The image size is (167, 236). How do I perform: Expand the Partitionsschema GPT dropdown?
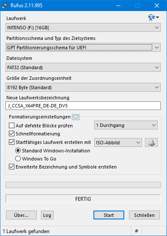[83, 48]
